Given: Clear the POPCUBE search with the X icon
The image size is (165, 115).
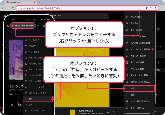Looking at the screenshot, I should (106, 16).
